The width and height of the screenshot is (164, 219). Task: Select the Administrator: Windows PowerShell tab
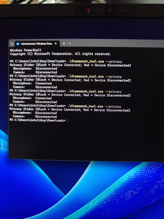37,44
